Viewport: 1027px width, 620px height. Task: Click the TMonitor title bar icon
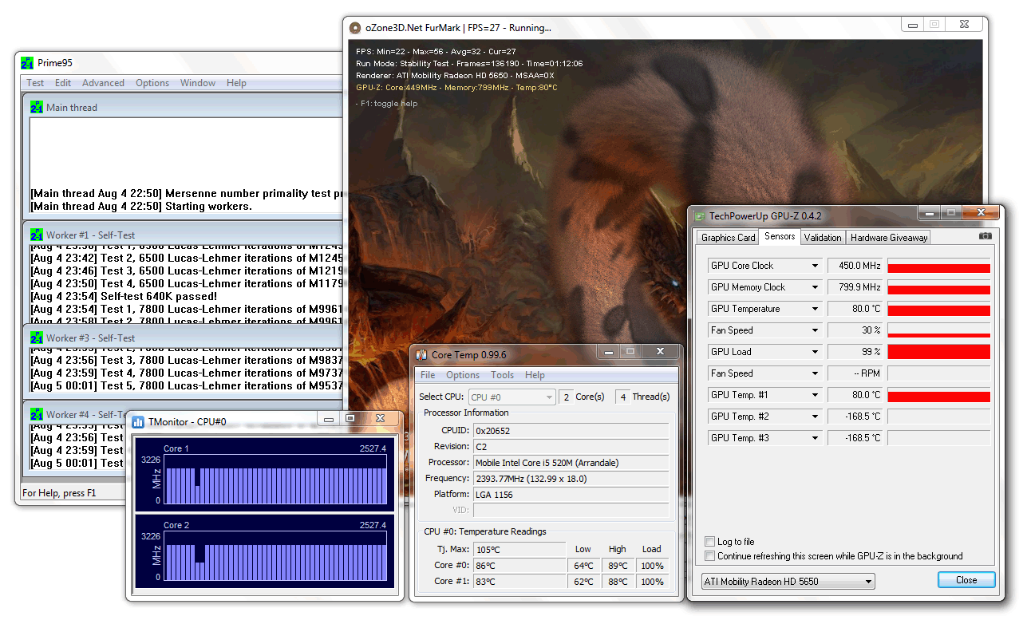pyautogui.click(x=138, y=422)
